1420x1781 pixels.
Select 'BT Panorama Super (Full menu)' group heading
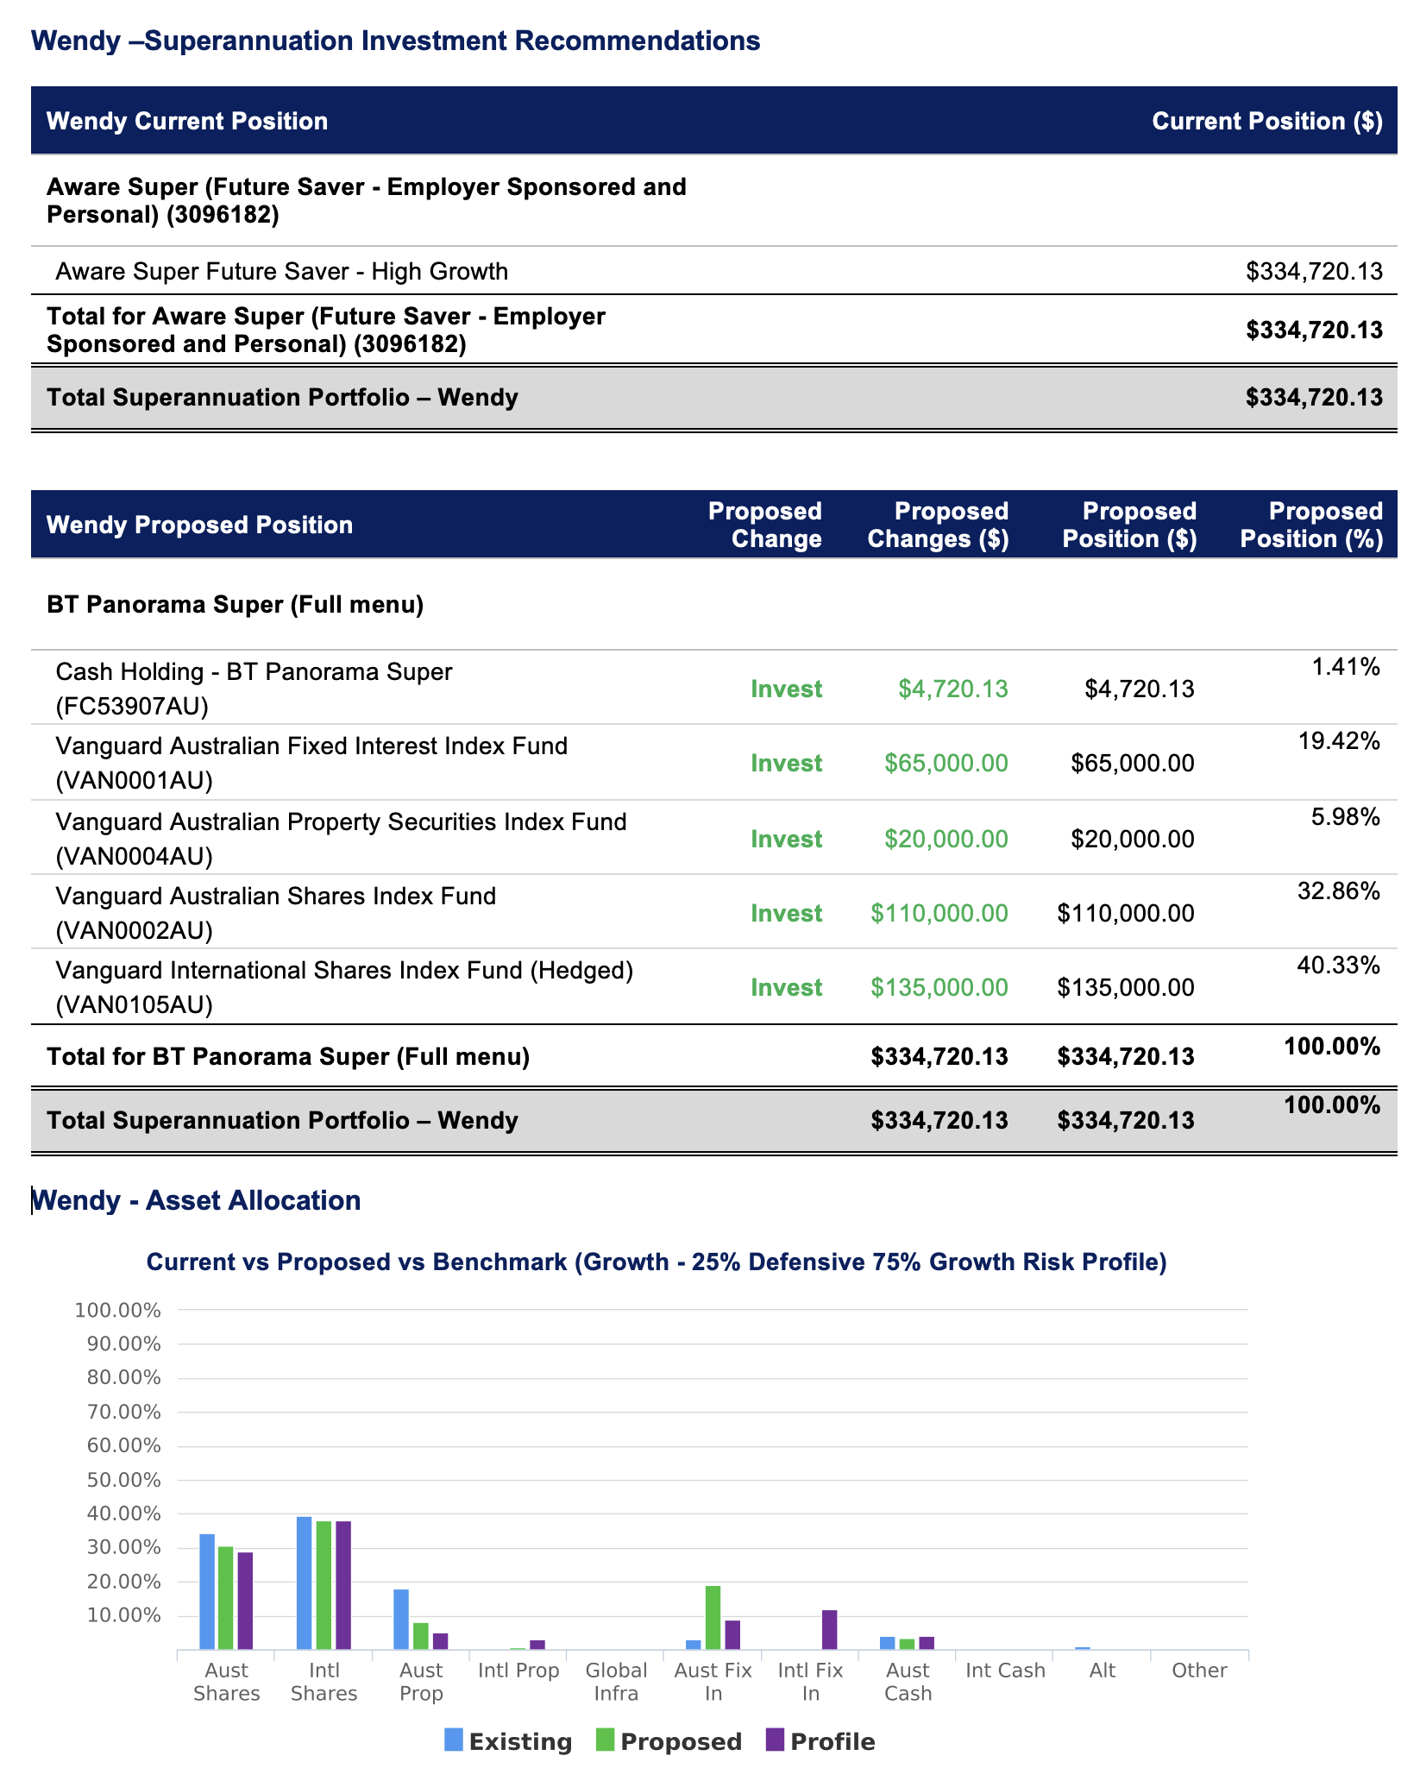tap(235, 605)
